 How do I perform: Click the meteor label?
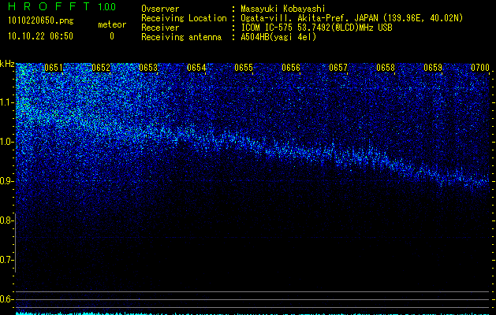(112, 24)
